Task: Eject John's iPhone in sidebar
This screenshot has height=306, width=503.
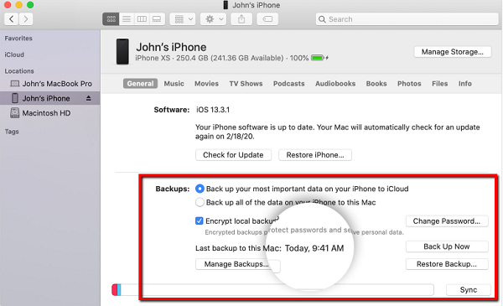Action: tap(89, 98)
